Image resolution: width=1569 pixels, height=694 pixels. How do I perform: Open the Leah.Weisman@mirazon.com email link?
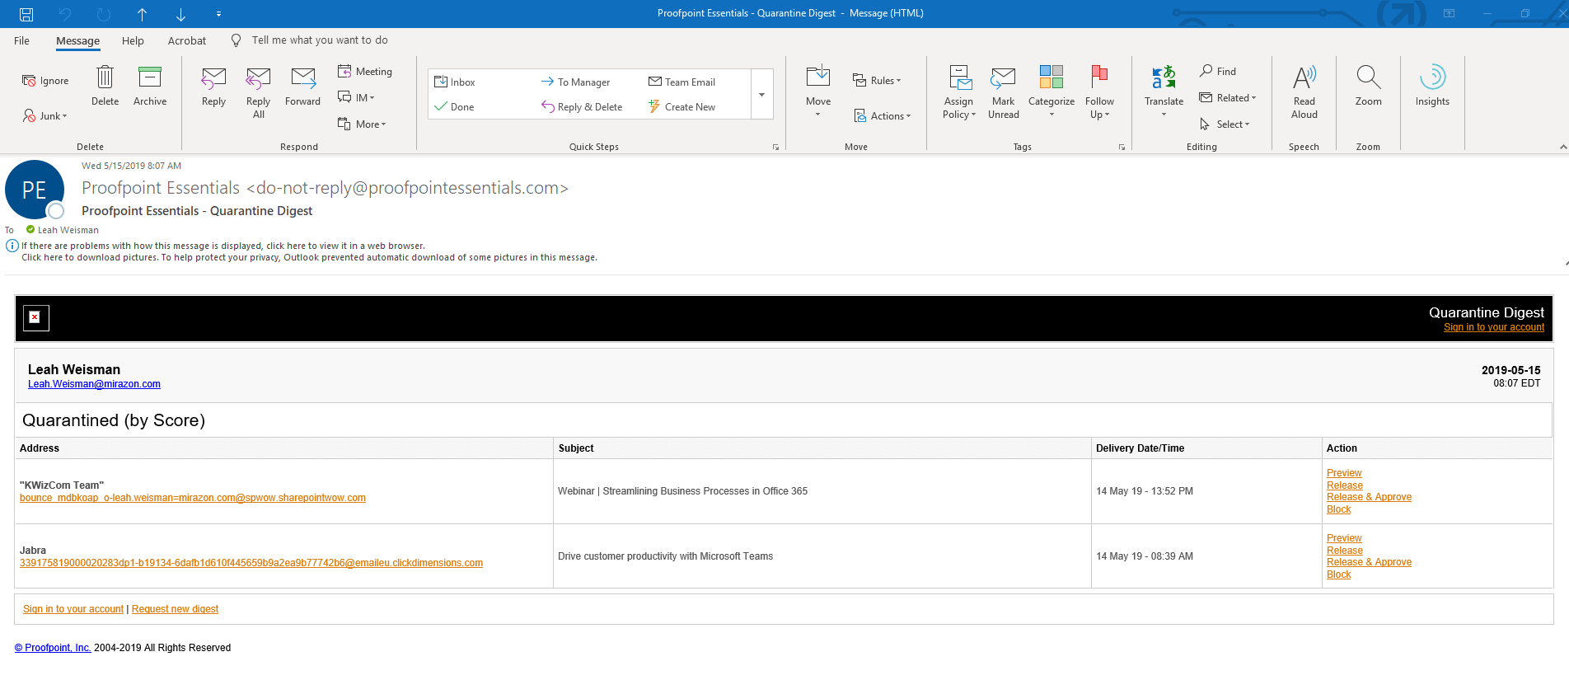pyautogui.click(x=94, y=384)
